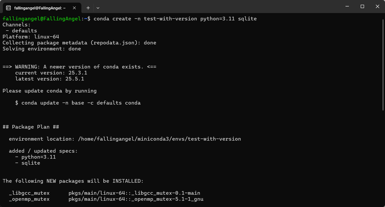
Task: Minimize the terminal window
Action: click(347, 7)
